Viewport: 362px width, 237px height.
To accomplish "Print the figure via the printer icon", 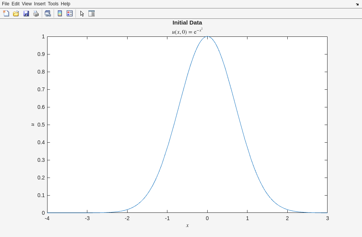I will pyautogui.click(x=36, y=13).
